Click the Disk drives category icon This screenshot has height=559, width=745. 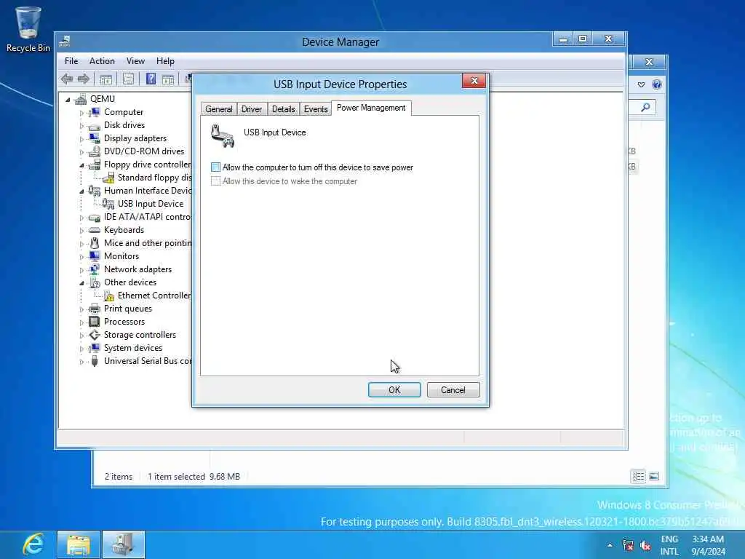click(95, 125)
